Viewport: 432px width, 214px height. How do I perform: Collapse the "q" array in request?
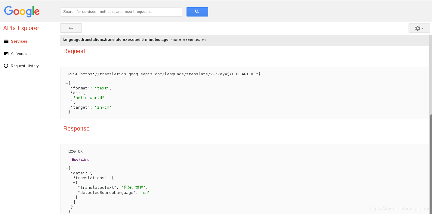click(69, 93)
